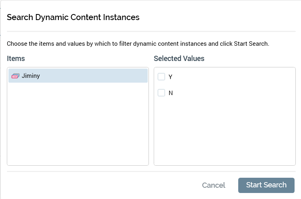Click the N value text label
The height and width of the screenshot is (199, 301).
[171, 93]
